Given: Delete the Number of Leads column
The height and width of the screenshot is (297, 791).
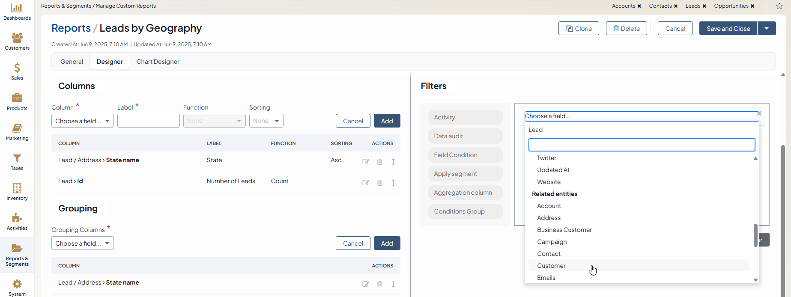Looking at the screenshot, I should [x=379, y=183].
